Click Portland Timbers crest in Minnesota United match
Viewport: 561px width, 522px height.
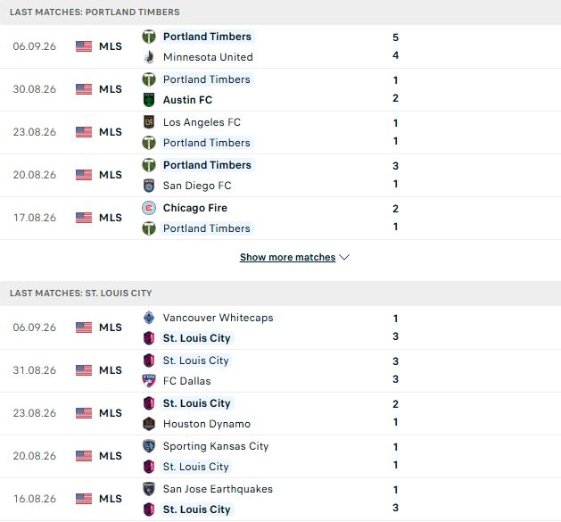click(149, 37)
